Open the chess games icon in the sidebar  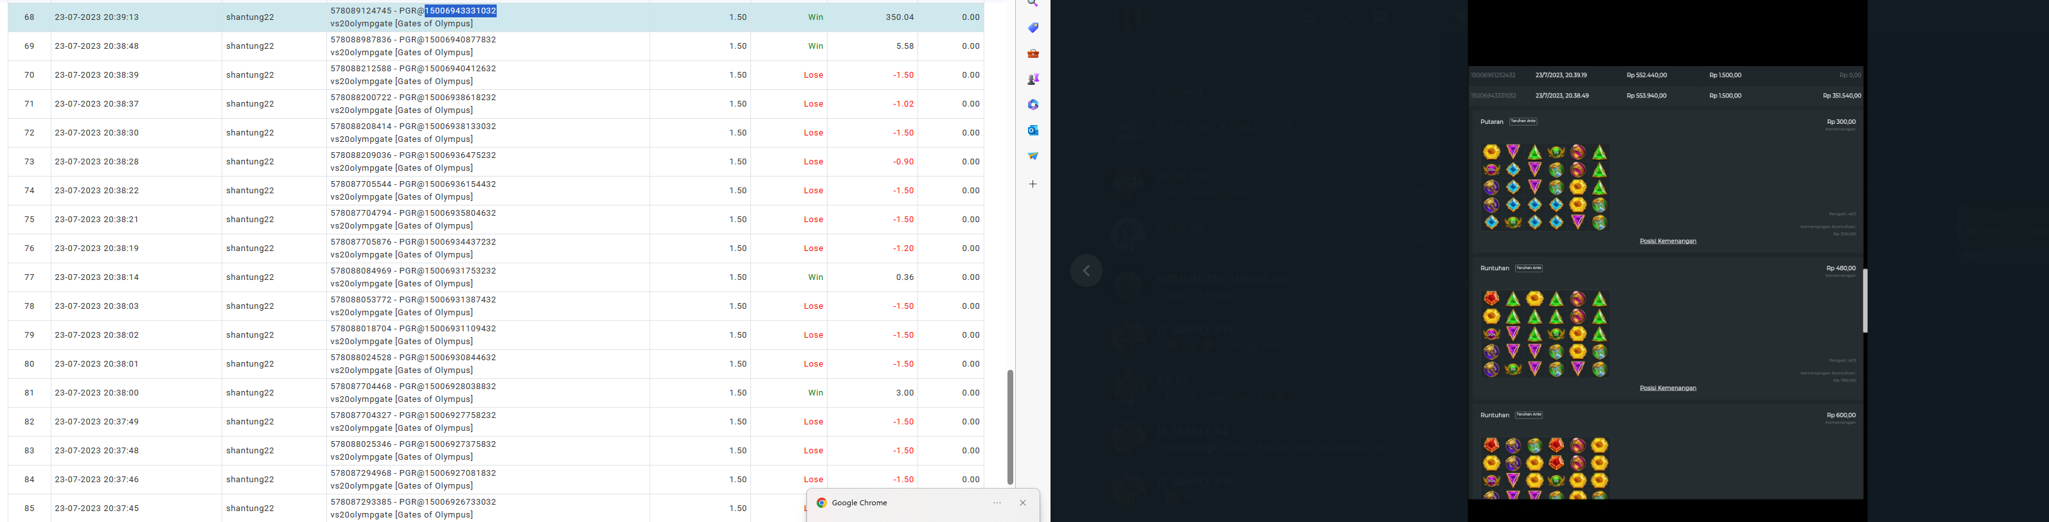pos(1033,79)
